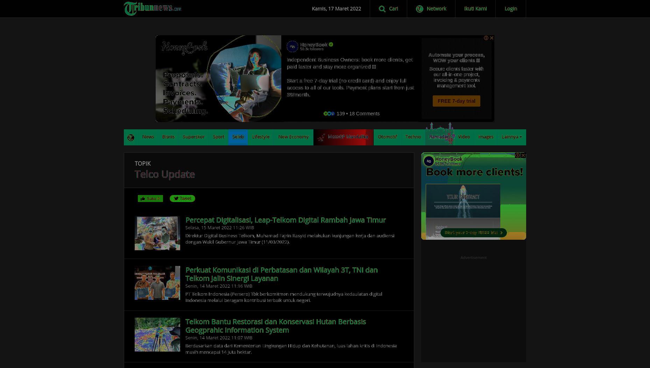Screen dimensions: 650x368
Task: Click the Tribun home icon in navbar
Action: (x=131, y=137)
